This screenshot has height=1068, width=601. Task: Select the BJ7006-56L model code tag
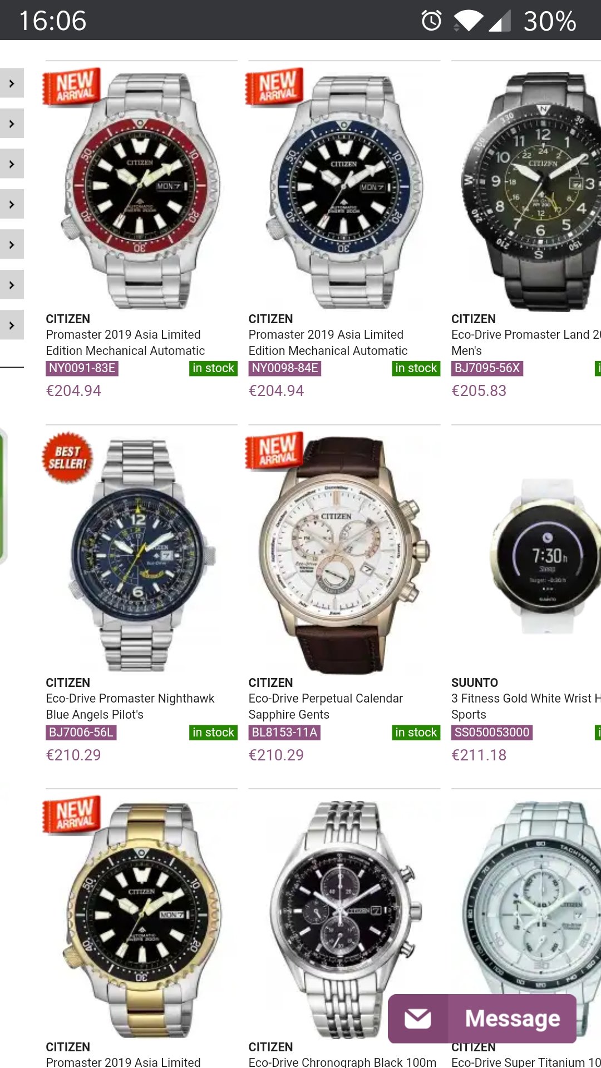pos(81,732)
